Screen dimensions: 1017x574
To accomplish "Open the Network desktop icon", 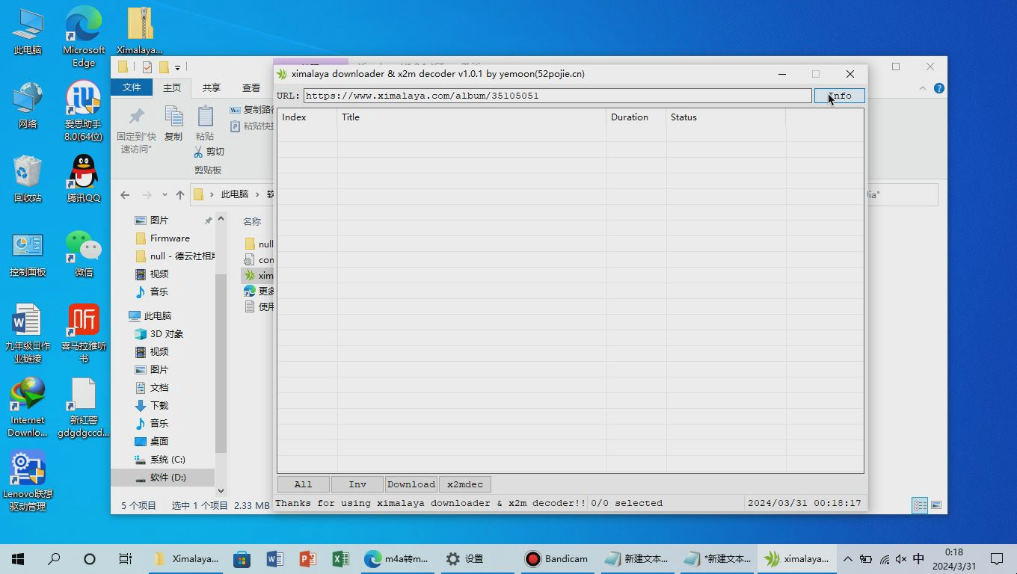I will [28, 105].
